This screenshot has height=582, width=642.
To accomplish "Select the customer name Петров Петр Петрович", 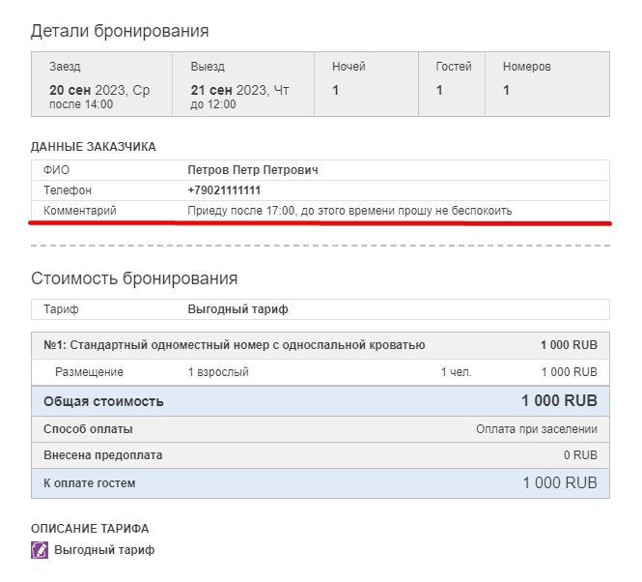I will pos(253,170).
